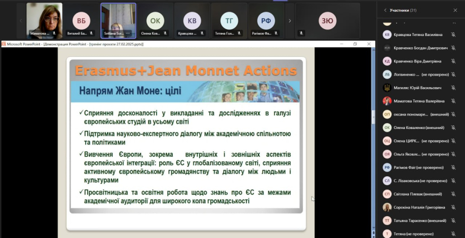465x238 pixels.
Task: Click the PowerPoint icon in the presentation title bar
Action: [4, 44]
